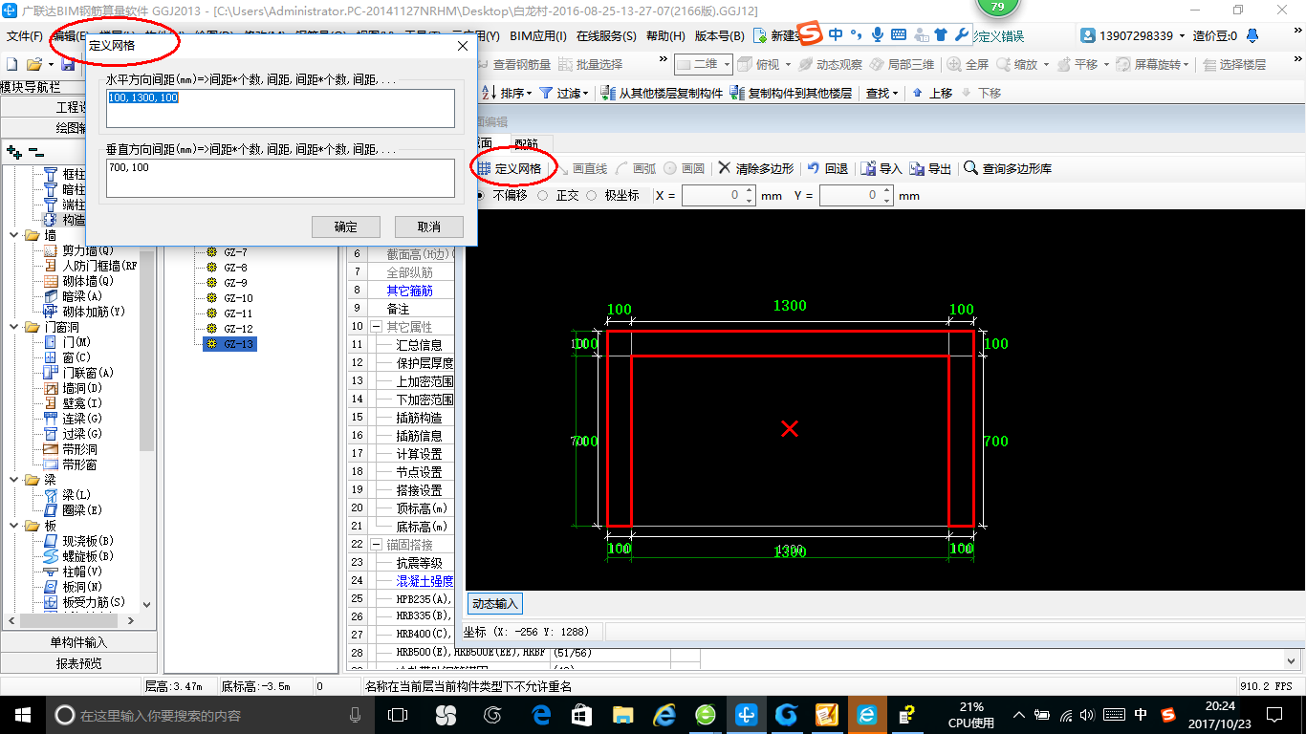1306x734 pixels.
Task: Collapse the 墙 folder in the tree
Action: 13,235
